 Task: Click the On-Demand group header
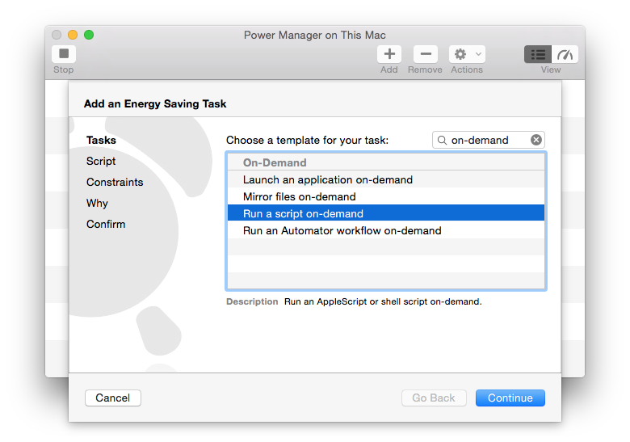(x=386, y=162)
